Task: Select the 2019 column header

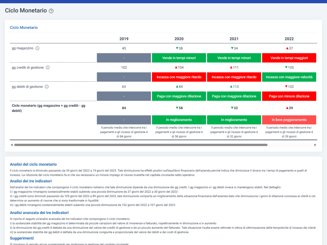Action: [124, 39]
